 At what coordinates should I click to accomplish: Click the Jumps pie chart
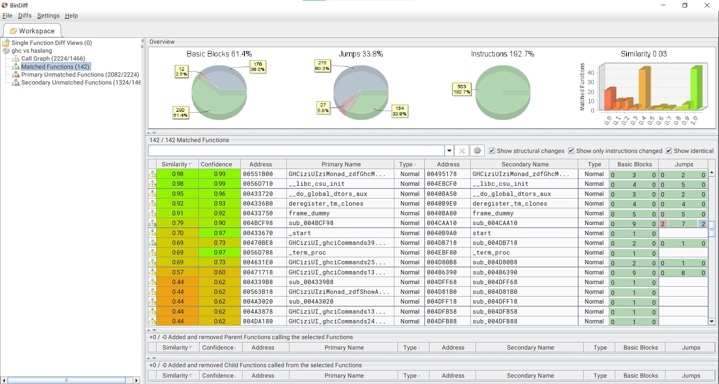361,92
